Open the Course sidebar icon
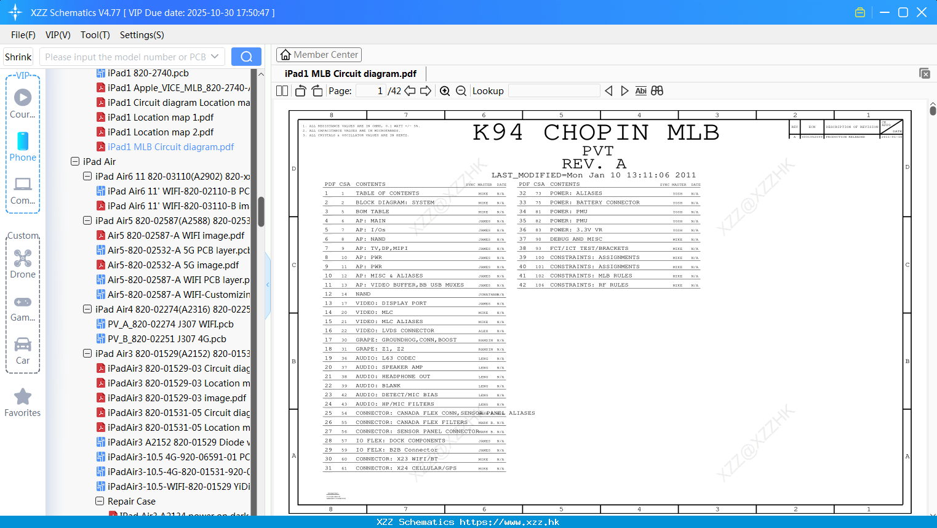Screen dimensions: 937x528 23,103
